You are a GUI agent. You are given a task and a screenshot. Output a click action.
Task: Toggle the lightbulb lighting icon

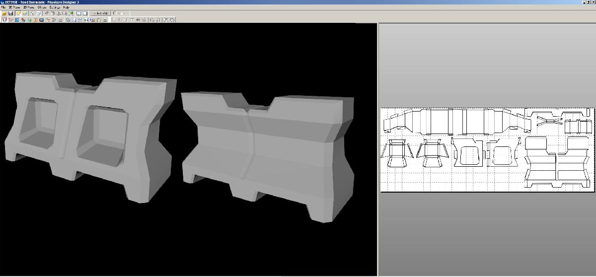(x=17, y=13)
